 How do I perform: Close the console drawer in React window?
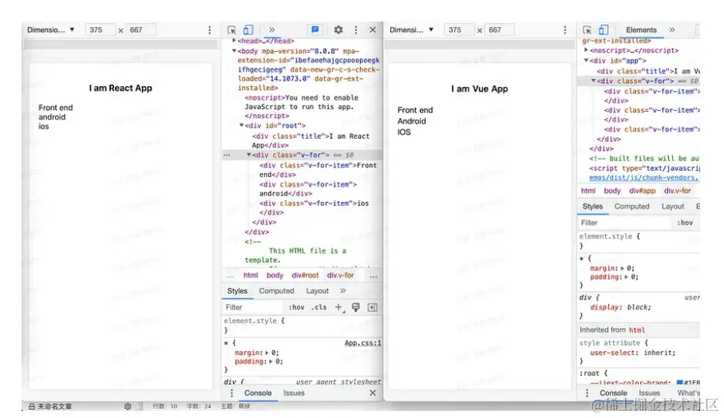click(373, 393)
